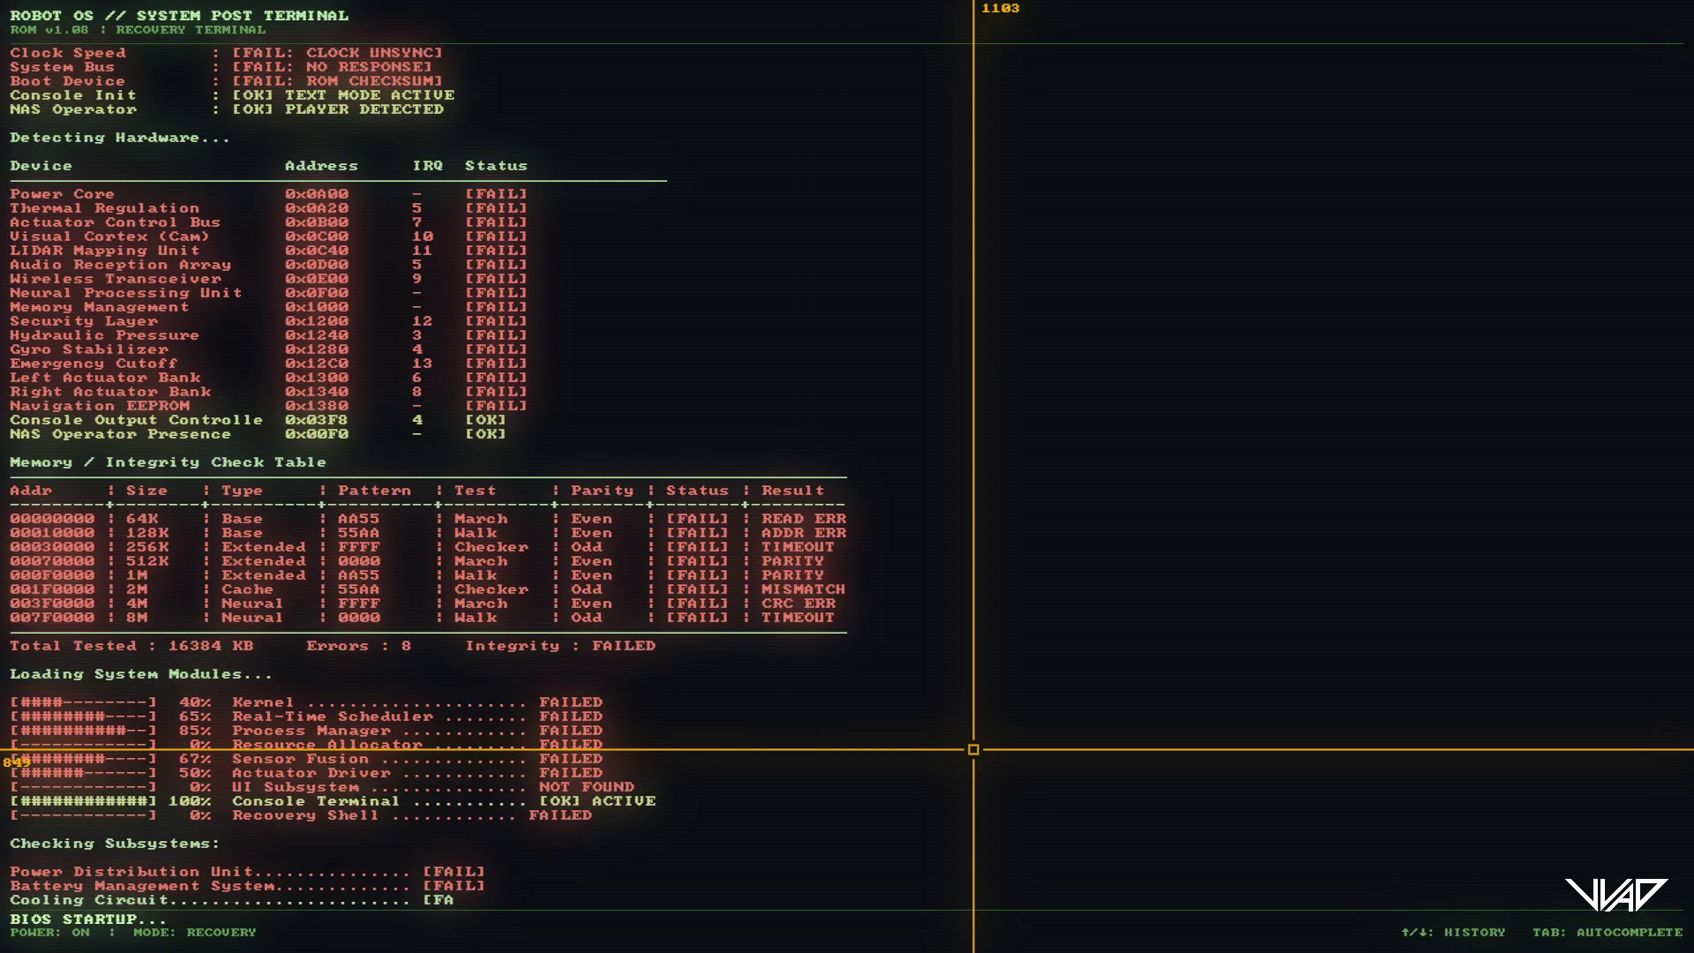The height and width of the screenshot is (953, 1694).
Task: Click the 'Power Distribution Unit' subsystem line
Action: [x=248, y=872]
